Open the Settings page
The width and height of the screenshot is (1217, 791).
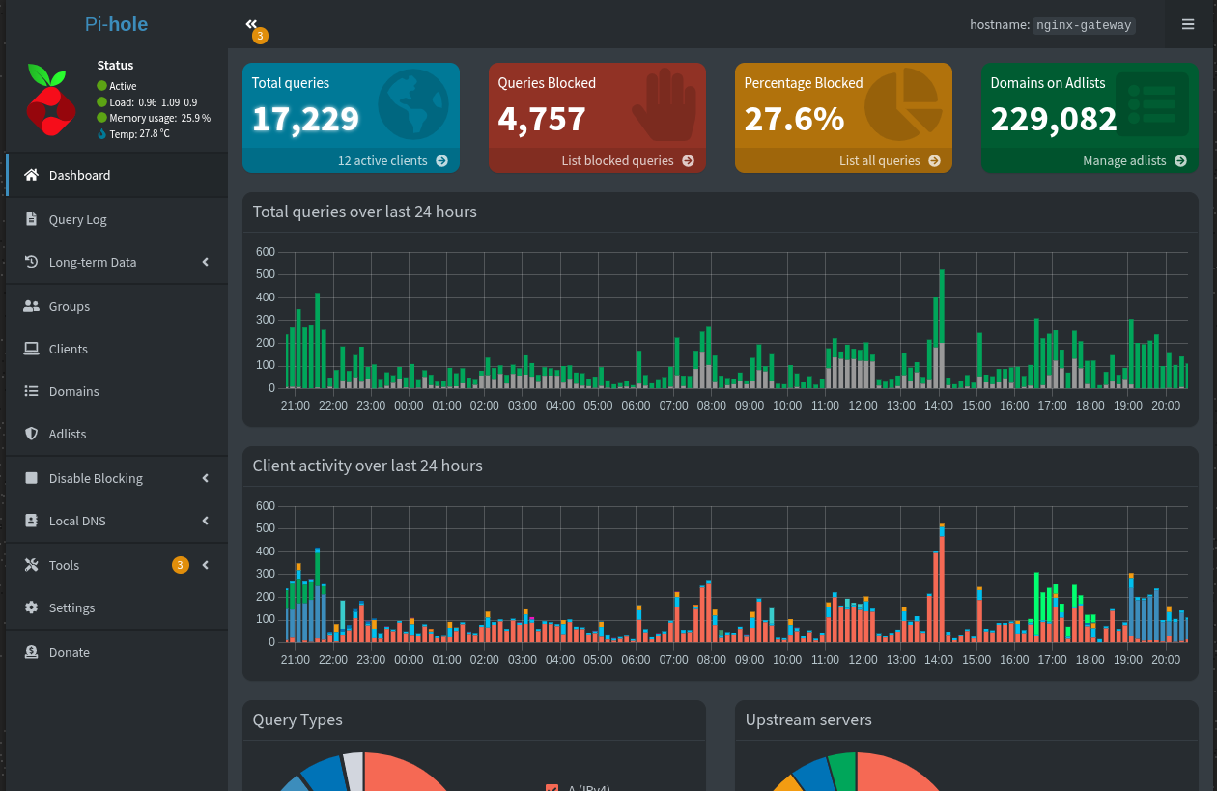tap(116, 607)
